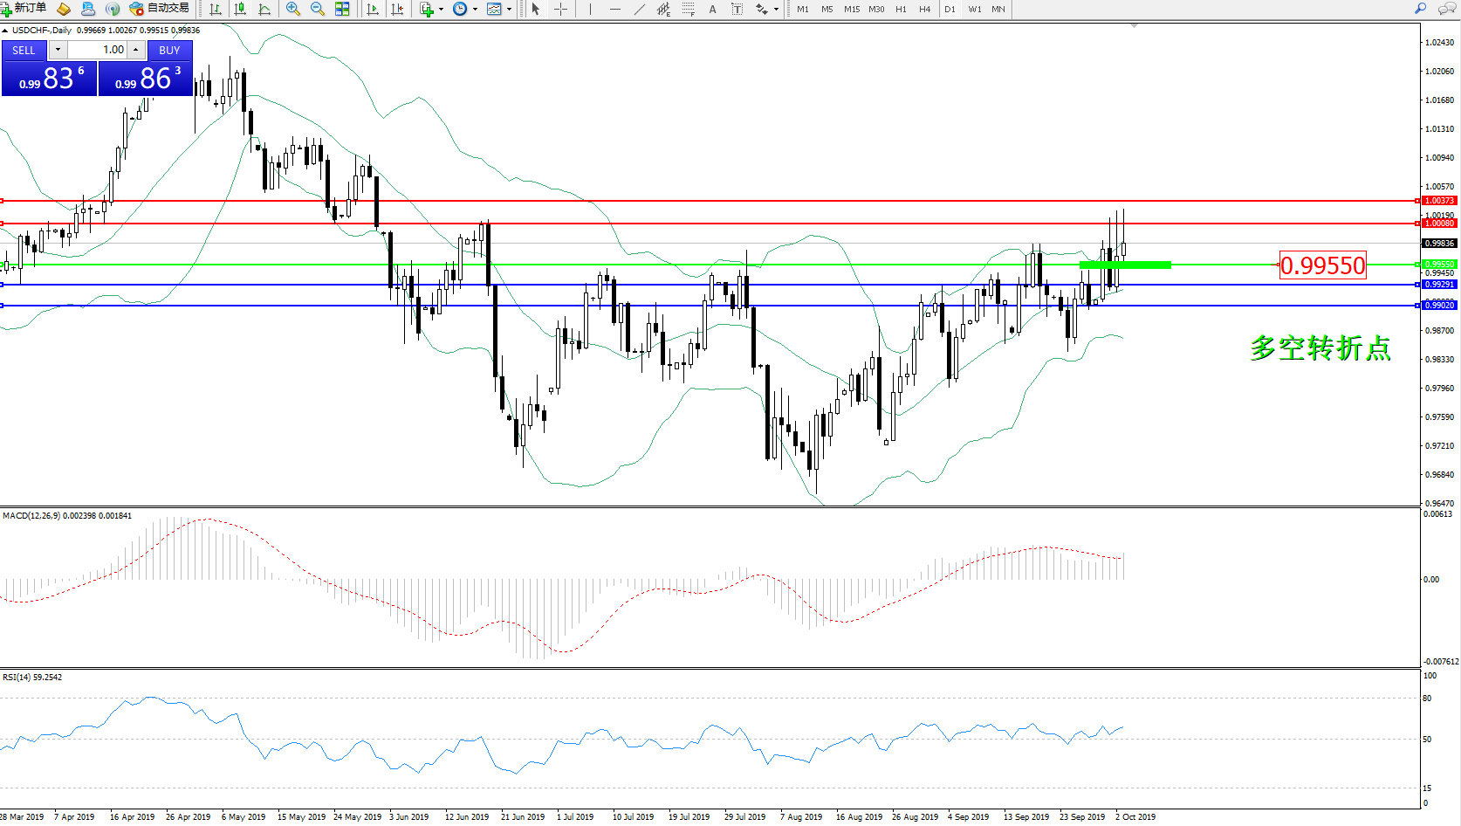The image size is (1461, 826).
Task: Open the indicators list dropdown arrow
Action: click(441, 9)
